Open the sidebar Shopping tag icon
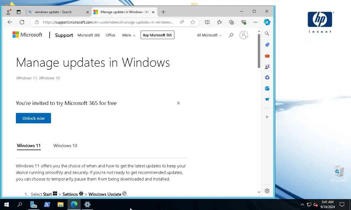 (x=267, y=45)
